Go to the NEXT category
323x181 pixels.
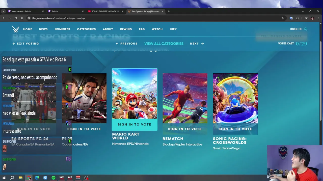[197, 43]
